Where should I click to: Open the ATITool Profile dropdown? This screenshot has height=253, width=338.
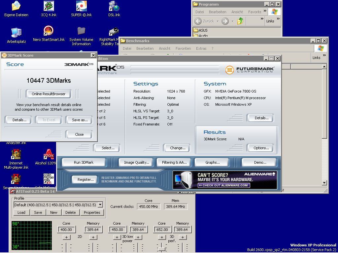(100, 205)
